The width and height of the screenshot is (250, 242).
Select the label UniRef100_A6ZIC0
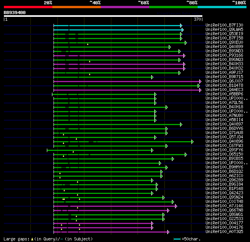coord(224,176)
